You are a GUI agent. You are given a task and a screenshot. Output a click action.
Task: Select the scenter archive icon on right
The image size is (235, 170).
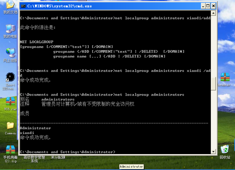coord(225,77)
